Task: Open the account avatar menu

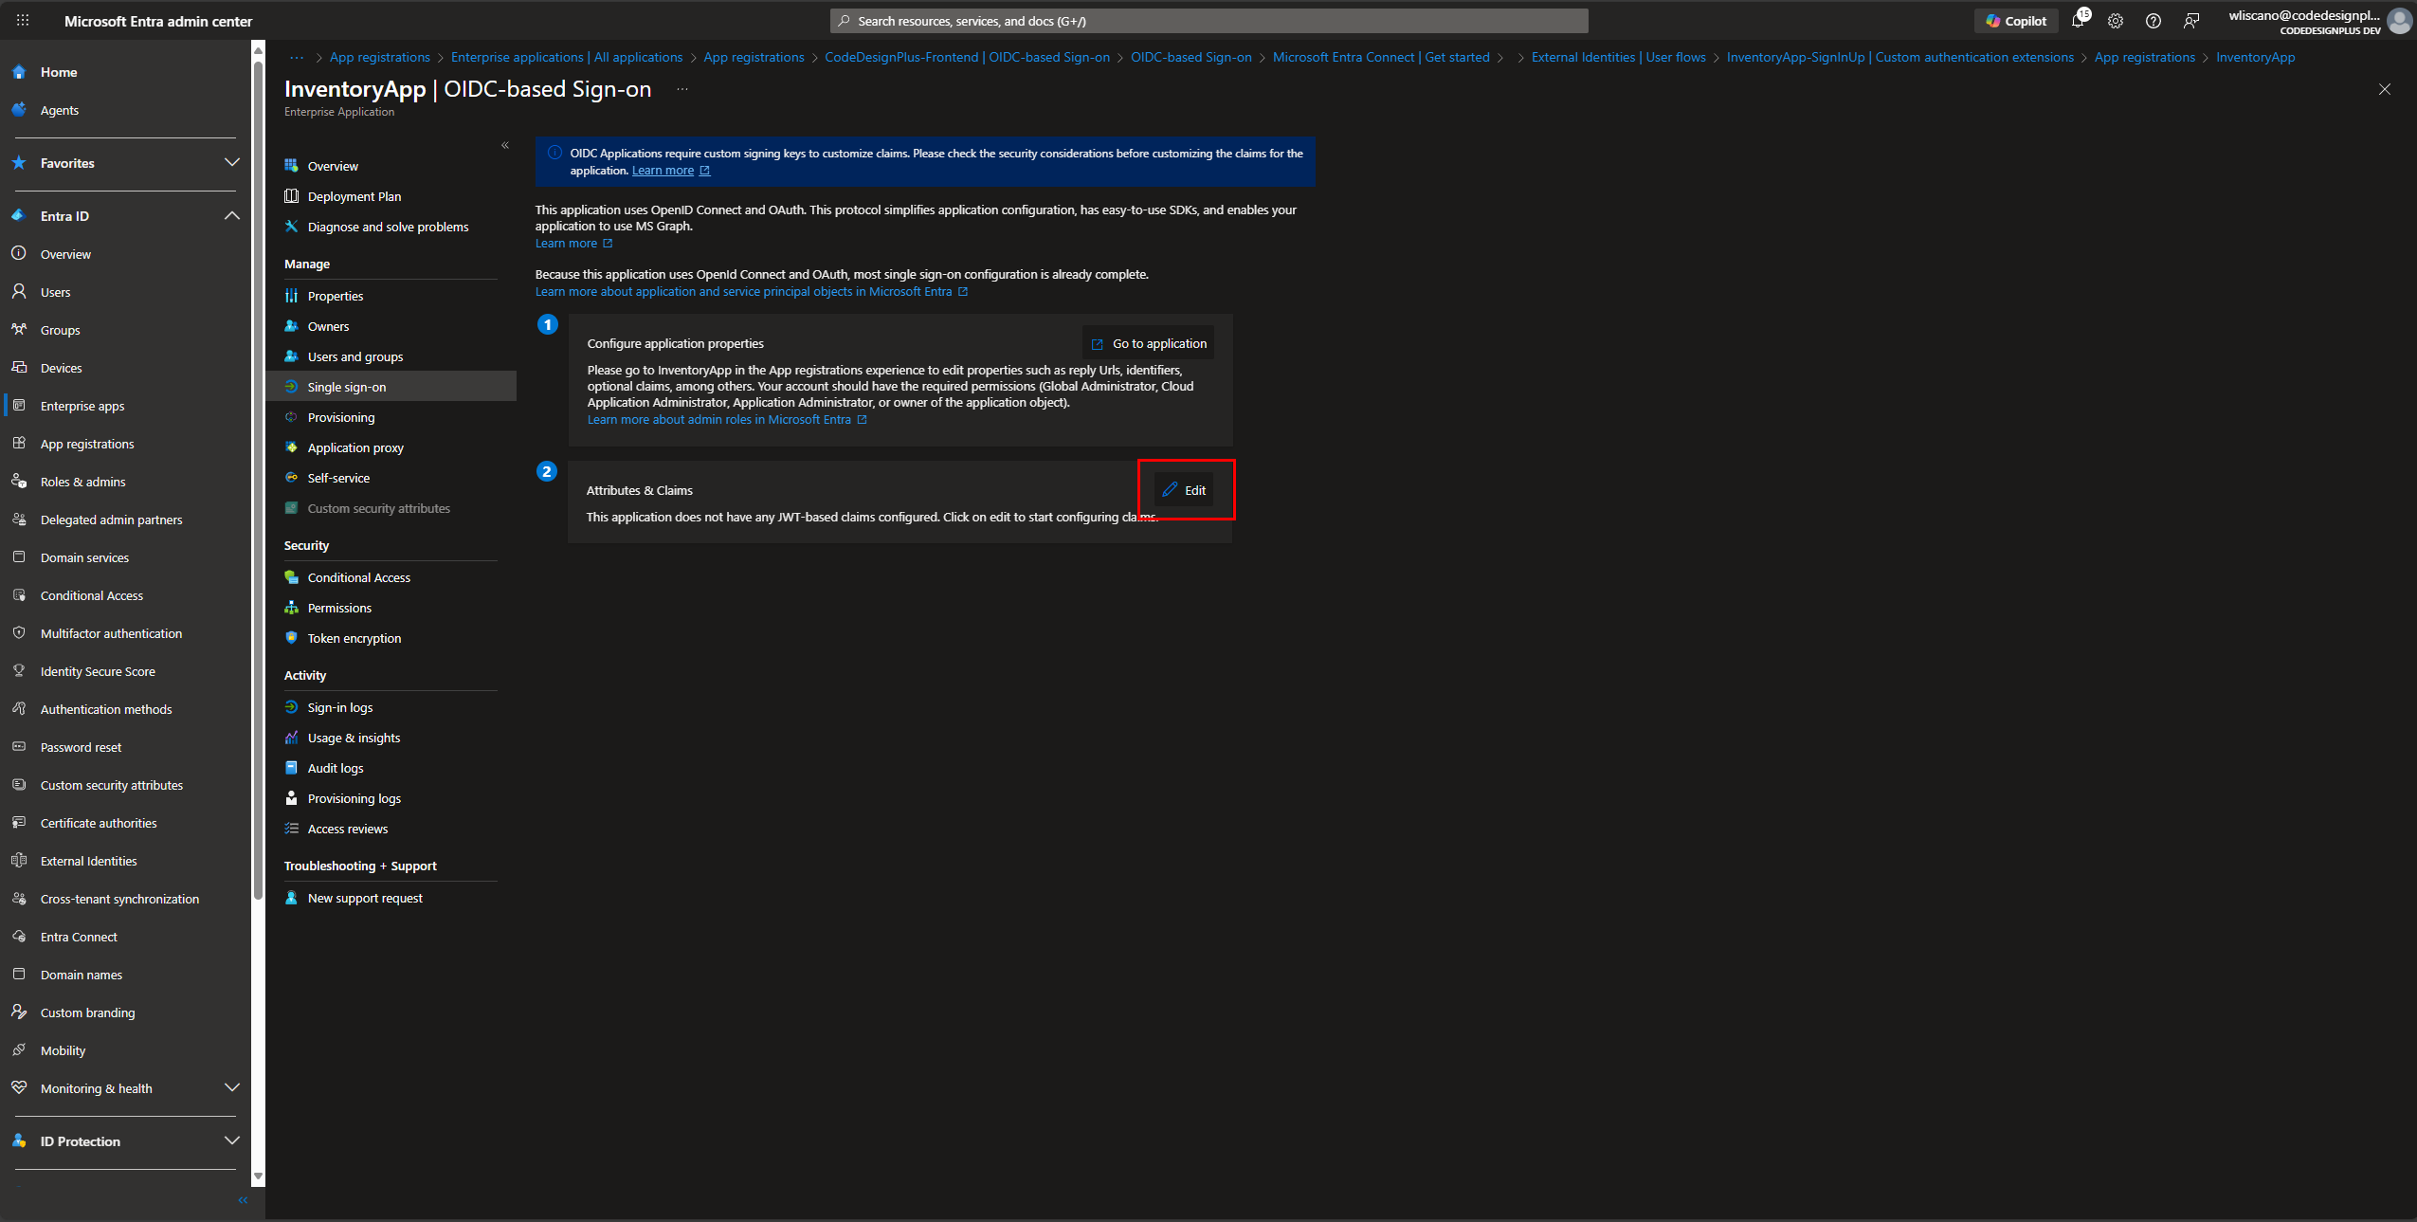Action: point(2399,21)
